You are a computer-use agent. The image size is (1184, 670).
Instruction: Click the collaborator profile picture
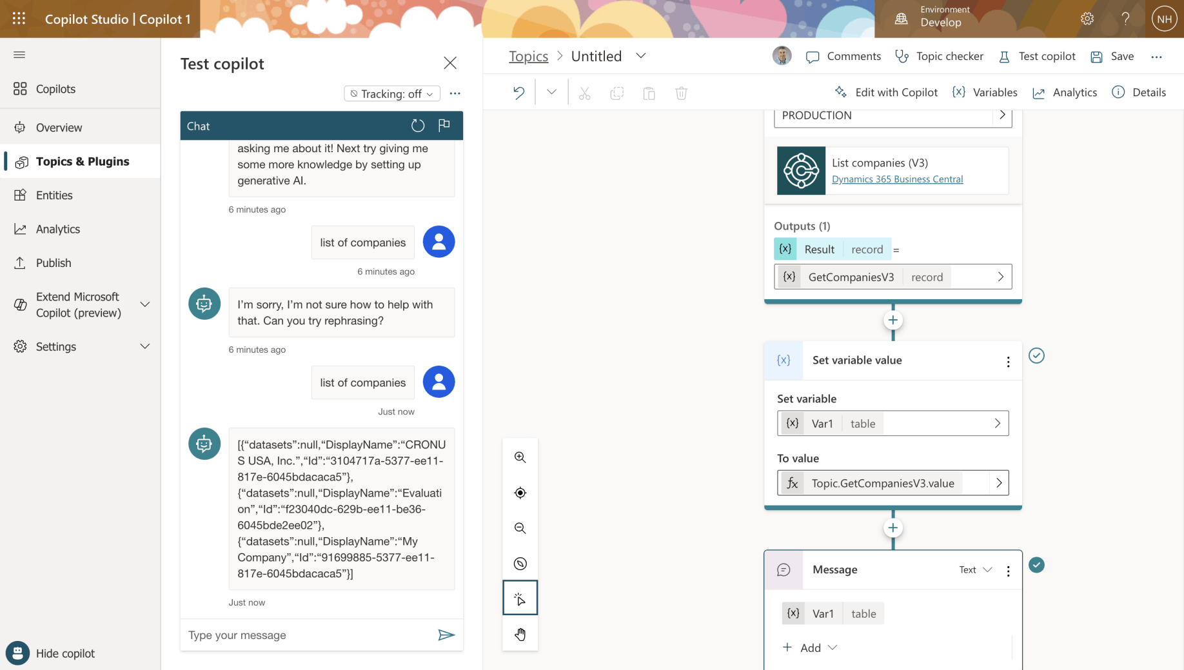pyautogui.click(x=782, y=56)
